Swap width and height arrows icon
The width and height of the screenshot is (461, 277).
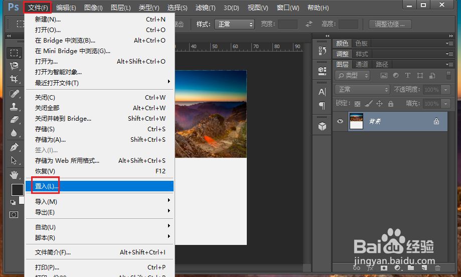[x=309, y=24]
